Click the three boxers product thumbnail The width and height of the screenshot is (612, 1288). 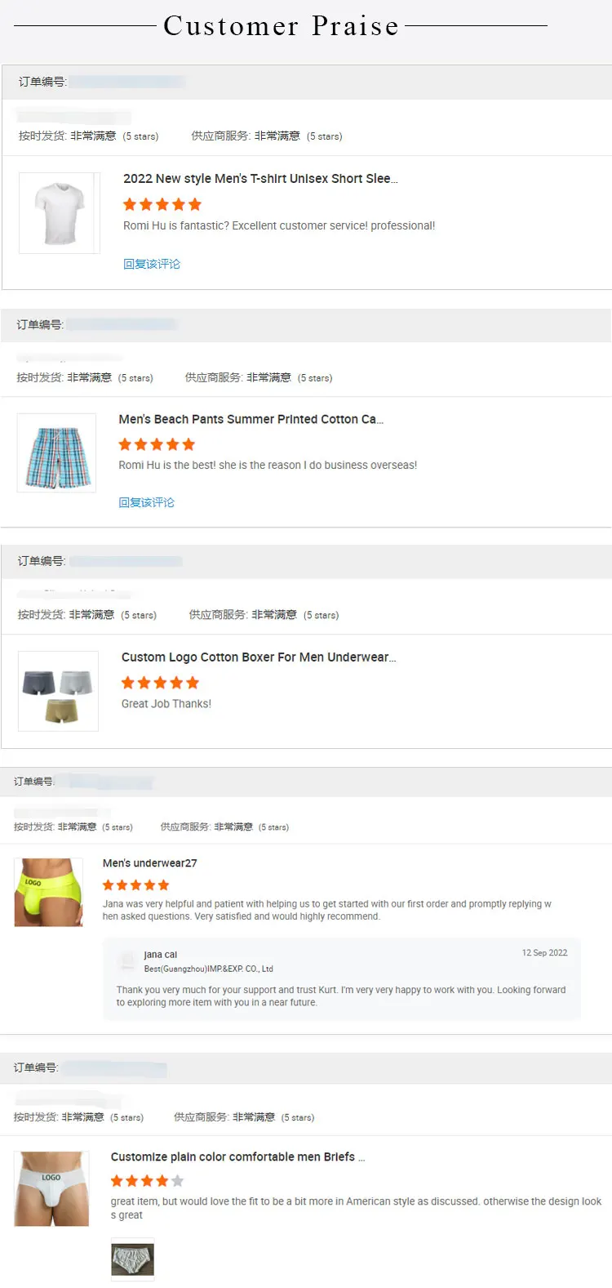pos(58,691)
